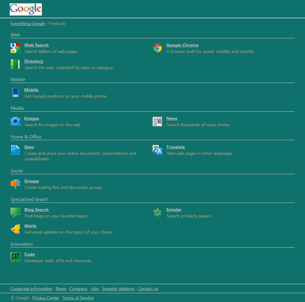Open the Translate link
The image size is (305, 302).
click(x=175, y=147)
